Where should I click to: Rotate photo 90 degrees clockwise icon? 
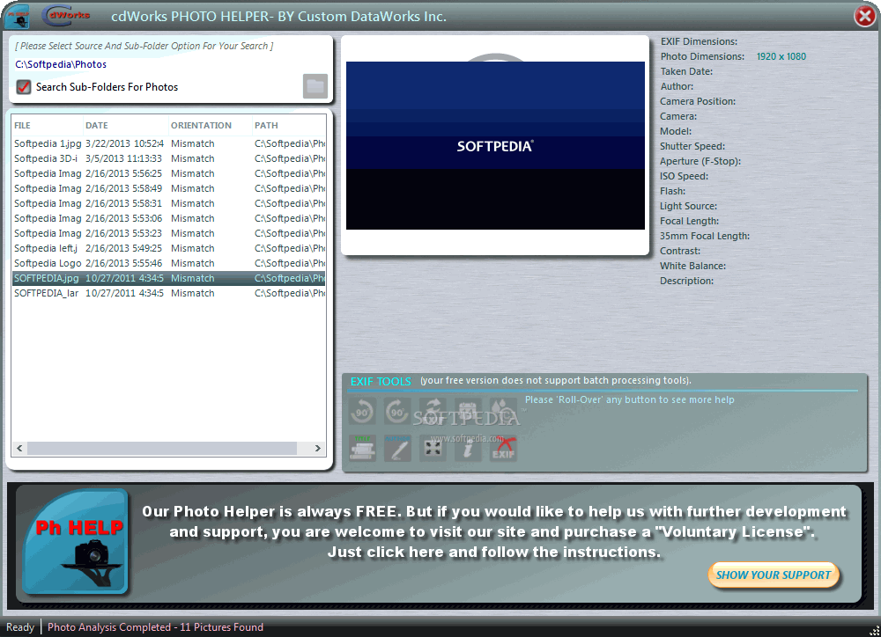pos(397,412)
